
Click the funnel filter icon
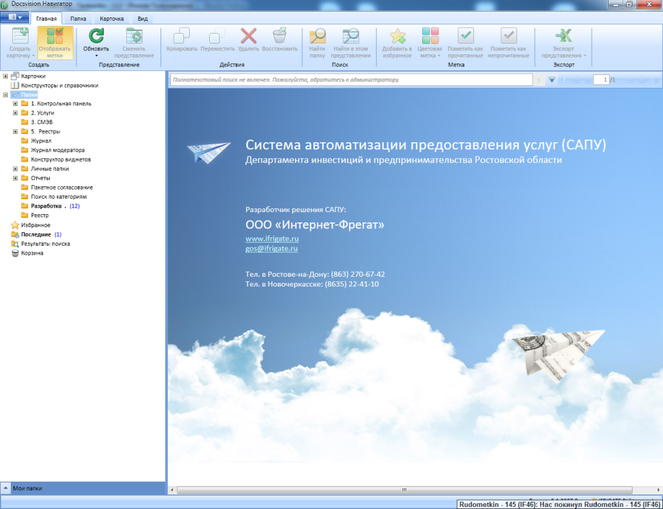552,80
